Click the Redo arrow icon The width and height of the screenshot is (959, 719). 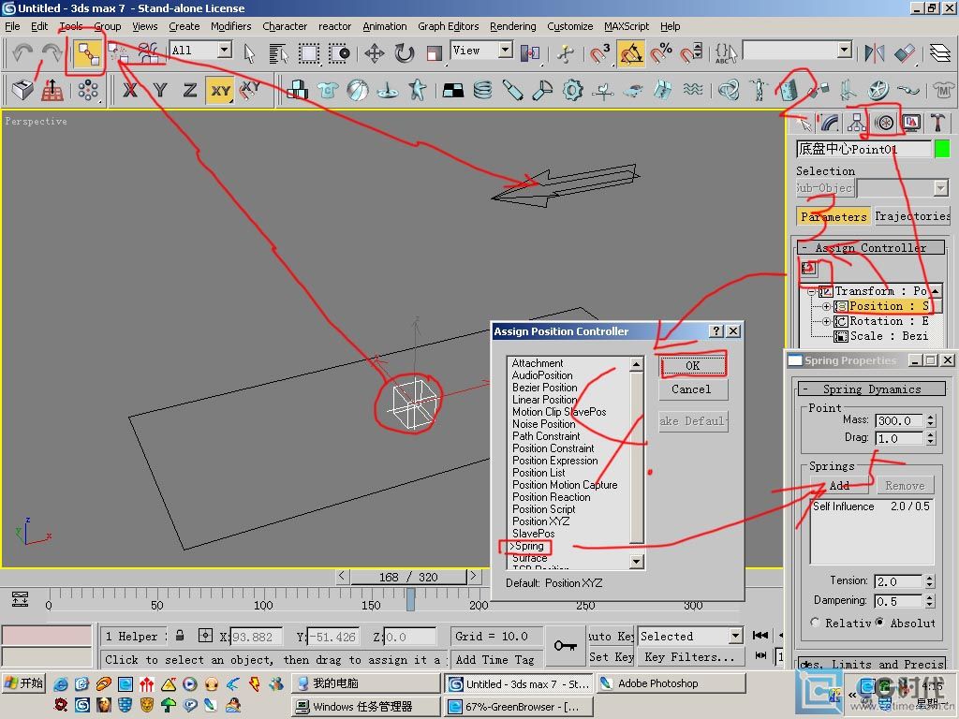(x=52, y=53)
